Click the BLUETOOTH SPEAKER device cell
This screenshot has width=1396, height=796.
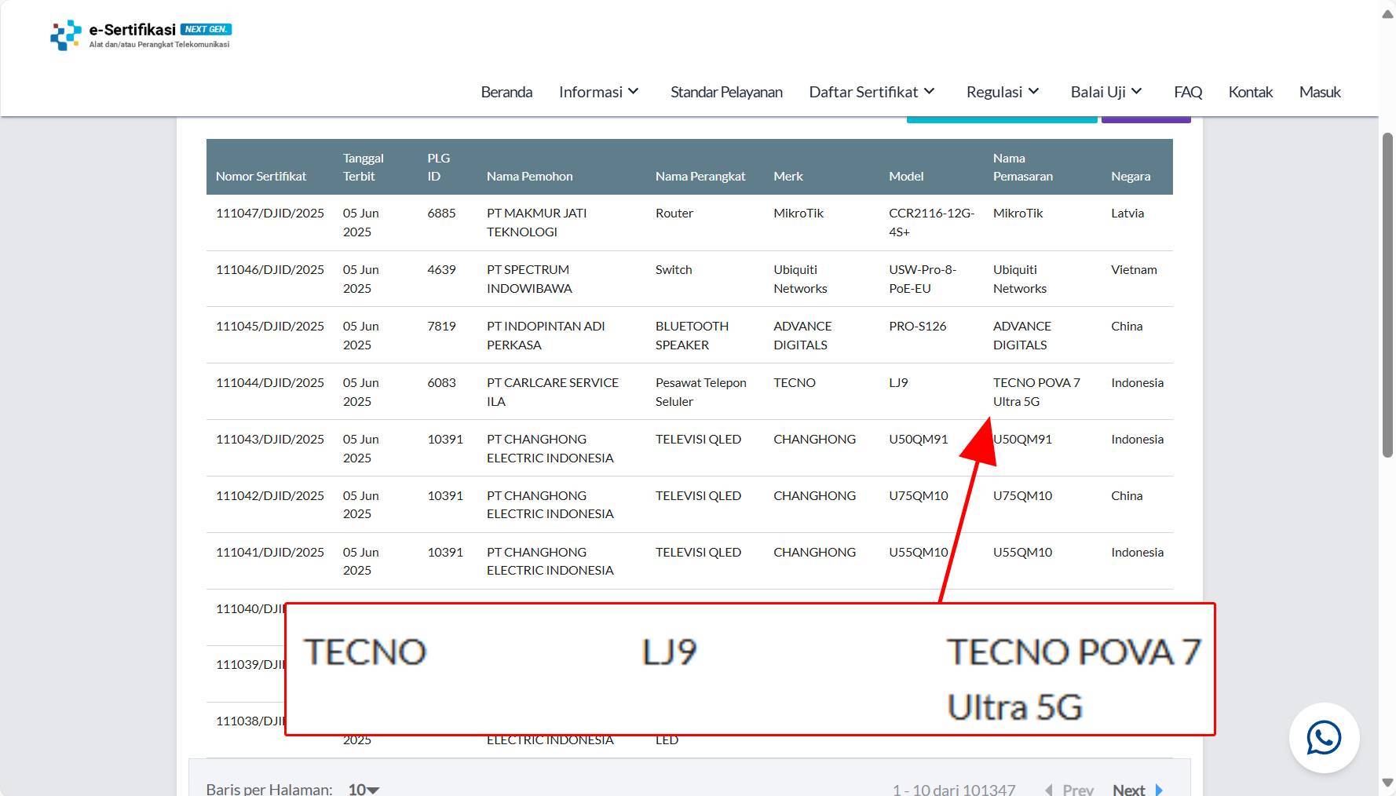pos(692,335)
